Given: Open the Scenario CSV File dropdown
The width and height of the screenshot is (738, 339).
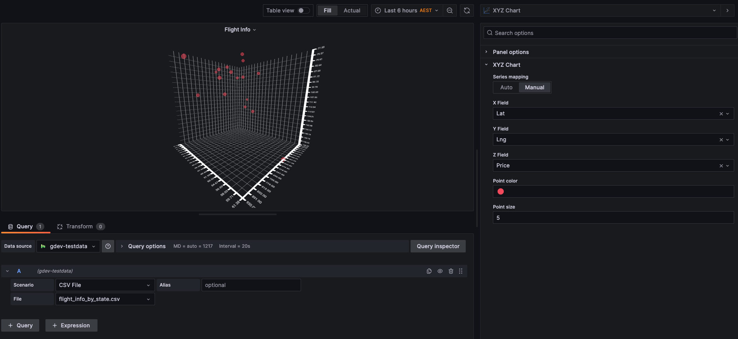Looking at the screenshot, I should coord(105,285).
